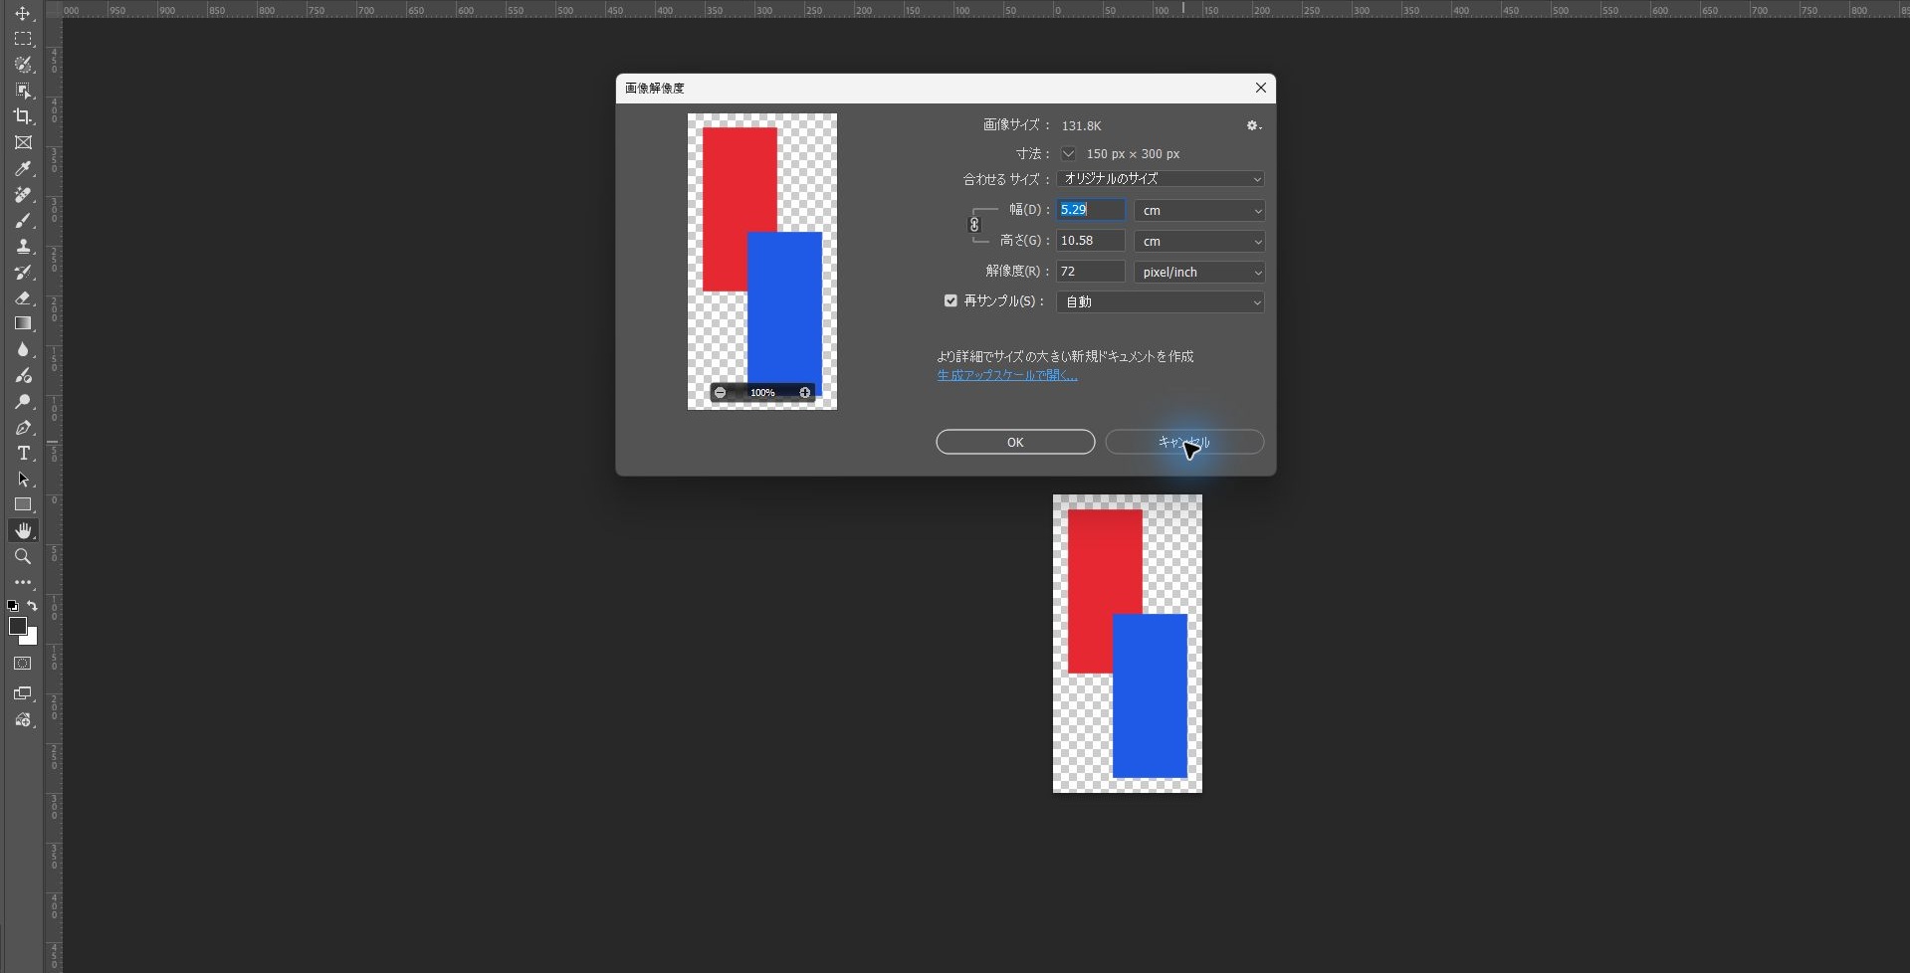The height and width of the screenshot is (973, 1910).
Task: Select the Spot Healing Brush tool
Action: pos(22,194)
